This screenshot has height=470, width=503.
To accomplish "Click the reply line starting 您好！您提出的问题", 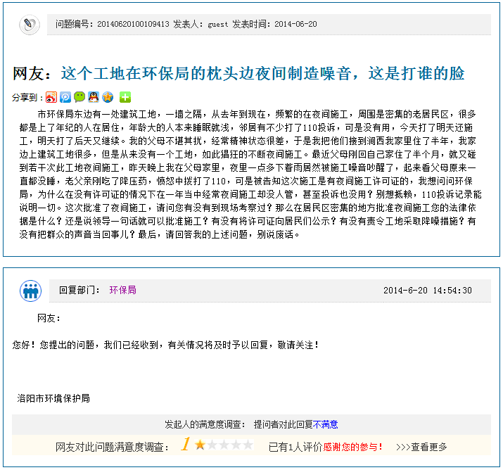I will 165,345.
